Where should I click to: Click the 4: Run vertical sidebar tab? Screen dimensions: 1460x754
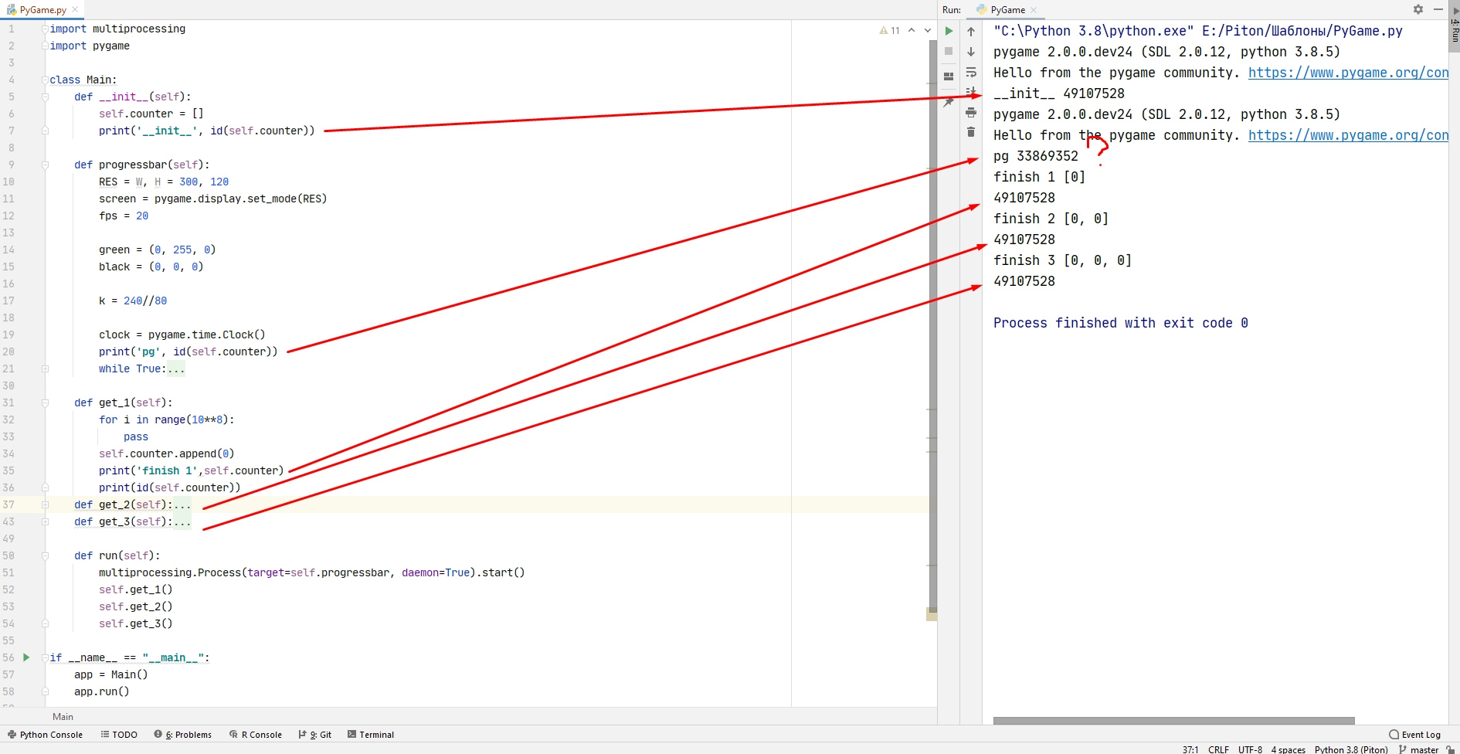click(x=1455, y=26)
